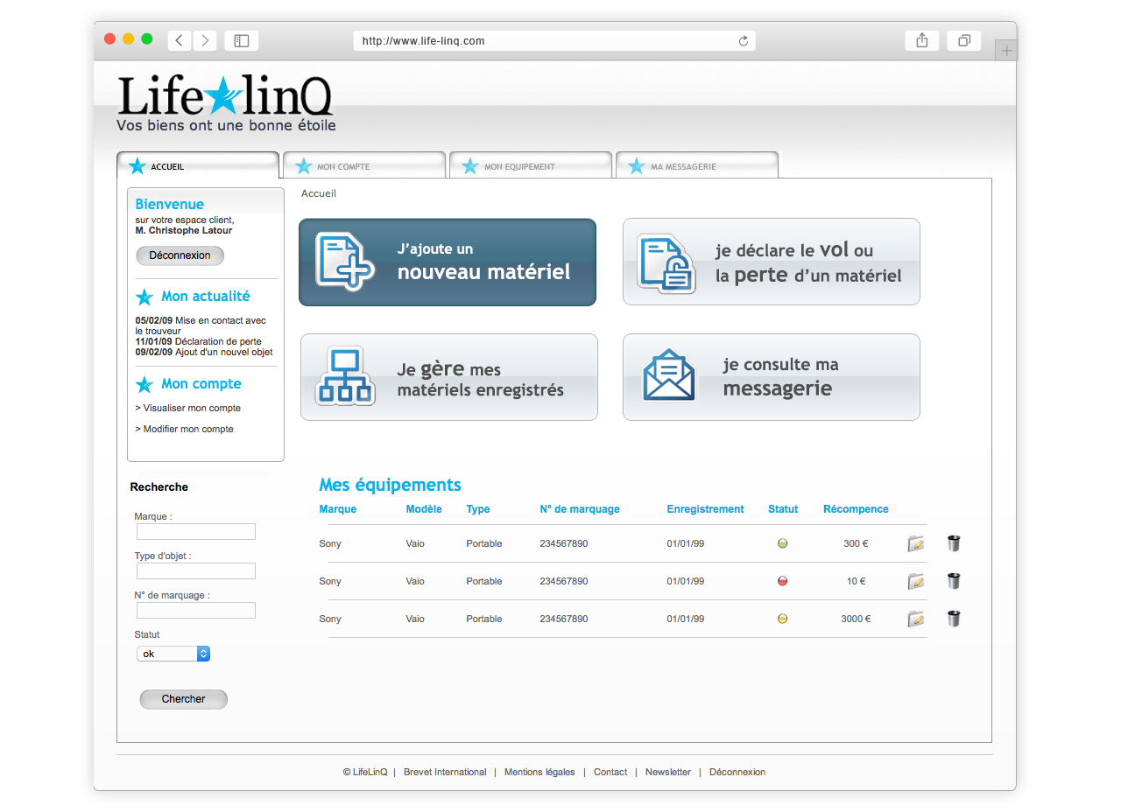This screenshot has width=1121, height=812.
Task: Reload the page with the refresh icon
Action: tap(744, 41)
